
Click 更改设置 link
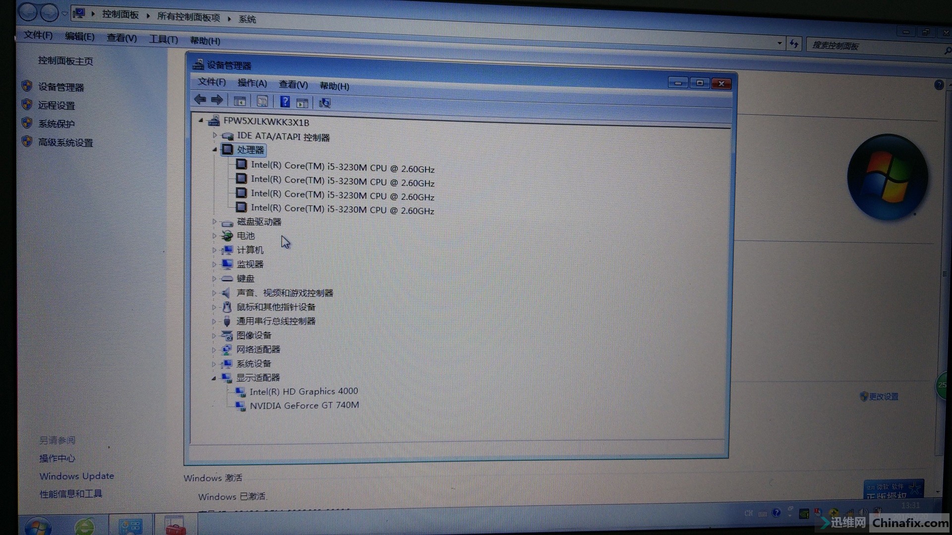pyautogui.click(x=884, y=397)
